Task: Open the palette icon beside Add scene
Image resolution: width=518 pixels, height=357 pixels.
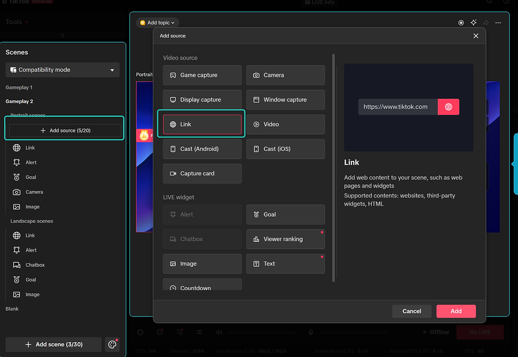Action: click(x=112, y=344)
